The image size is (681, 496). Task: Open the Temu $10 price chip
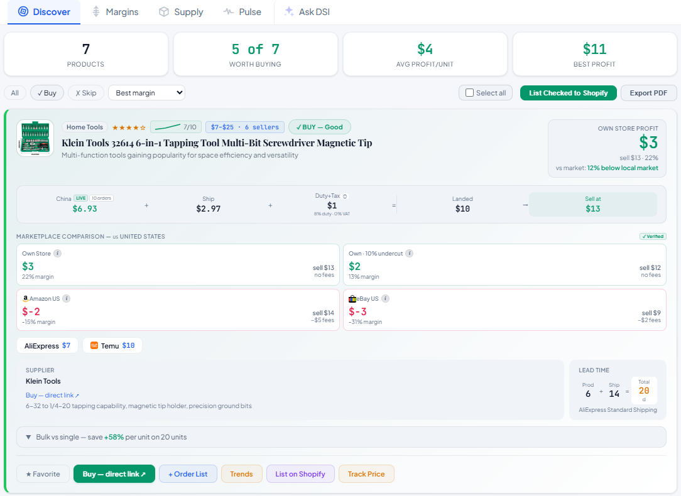pos(112,346)
